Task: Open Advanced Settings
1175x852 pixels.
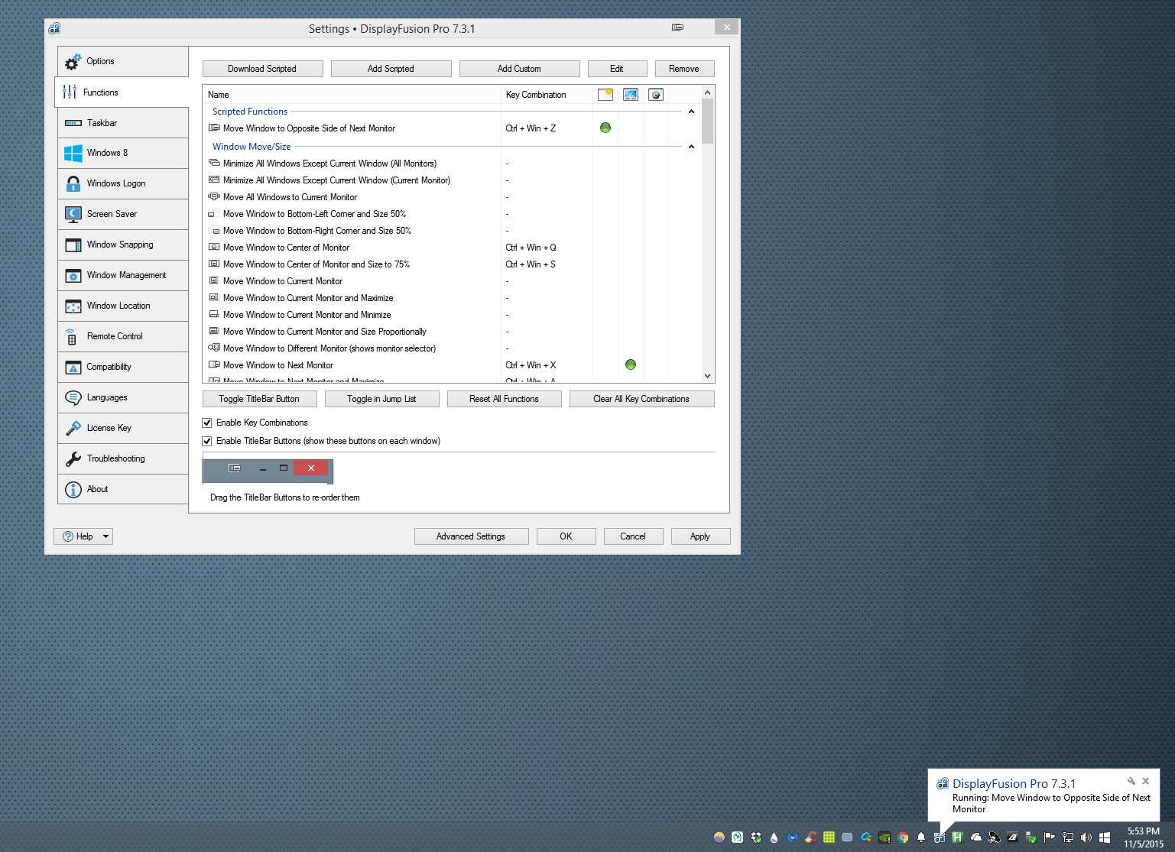Action: (x=471, y=536)
